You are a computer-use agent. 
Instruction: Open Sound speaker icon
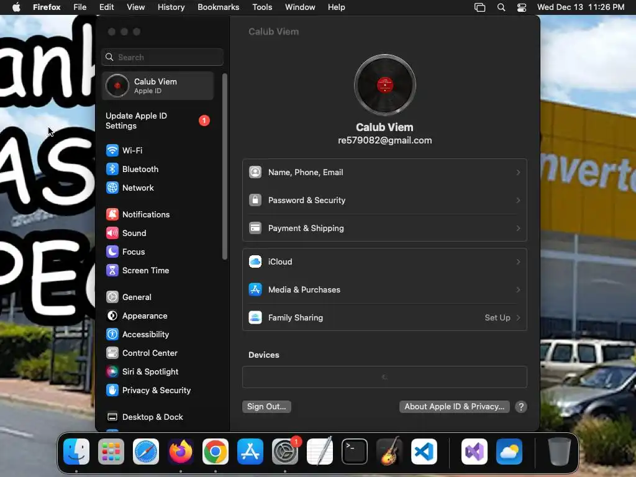112,234
